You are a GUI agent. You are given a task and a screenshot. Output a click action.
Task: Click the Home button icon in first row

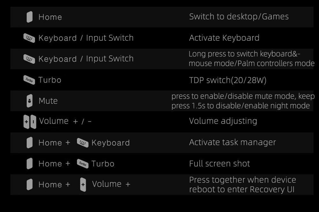pos(29,17)
